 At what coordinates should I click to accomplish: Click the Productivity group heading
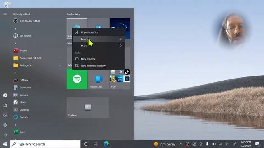(73, 14)
